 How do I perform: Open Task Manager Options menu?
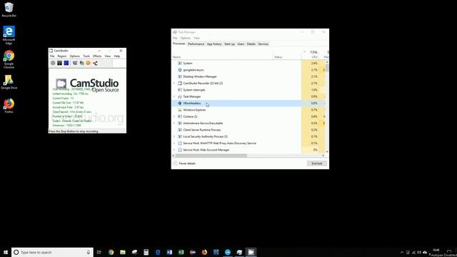(x=186, y=38)
